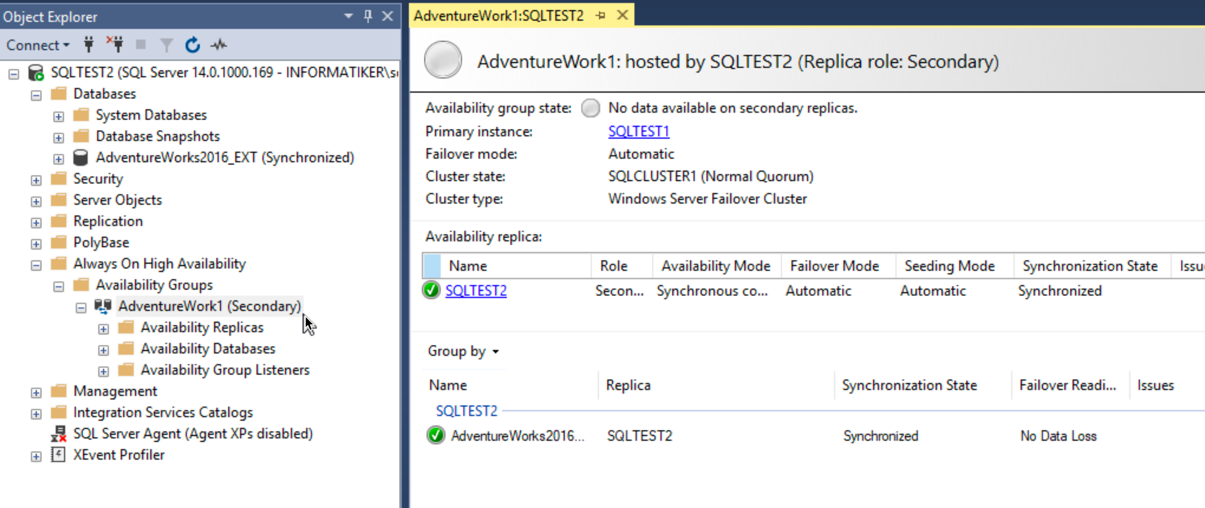Click the green check icon beside SQLTEST2 replica
Viewport: 1205px width, 508px height.
click(x=431, y=290)
